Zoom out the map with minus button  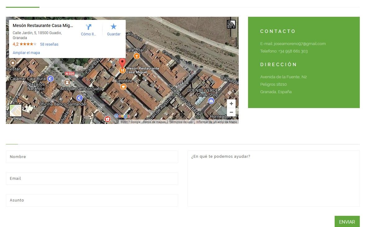point(231,112)
